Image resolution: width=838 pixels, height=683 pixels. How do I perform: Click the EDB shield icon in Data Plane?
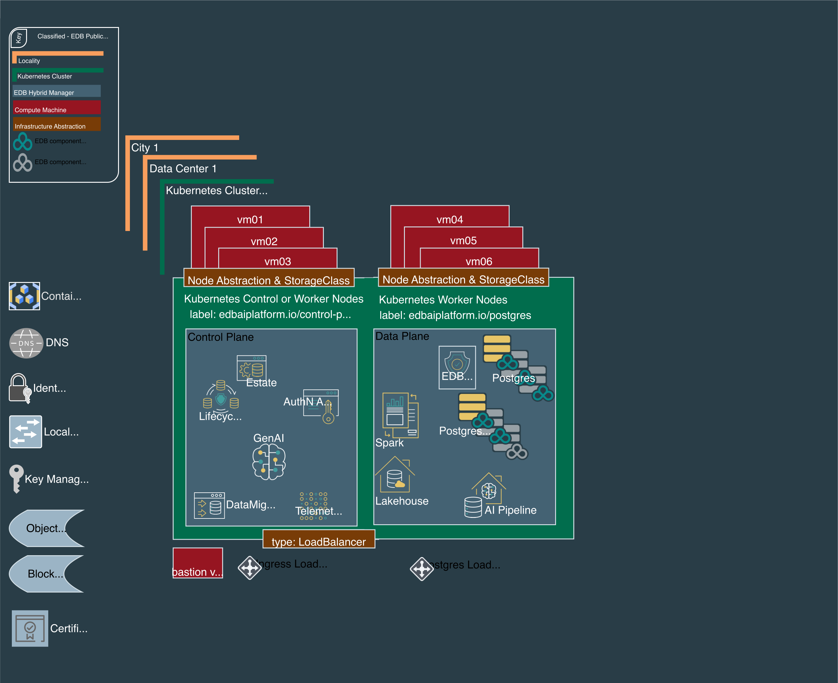point(457,368)
